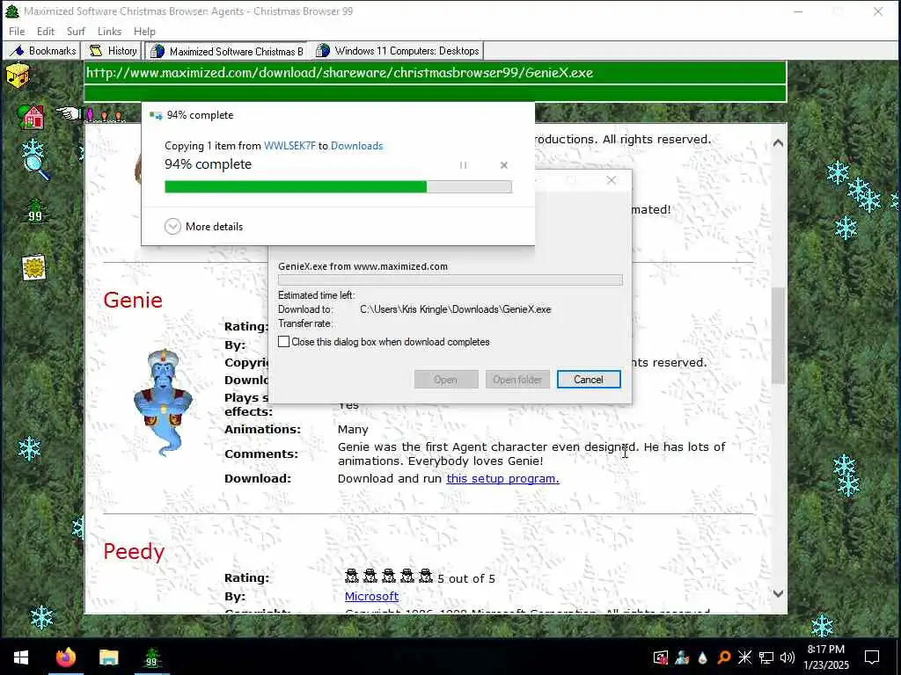The height and width of the screenshot is (675, 901).
Task: Click 'GenieX.exe from www.maximized.com' text
Action: tap(363, 266)
